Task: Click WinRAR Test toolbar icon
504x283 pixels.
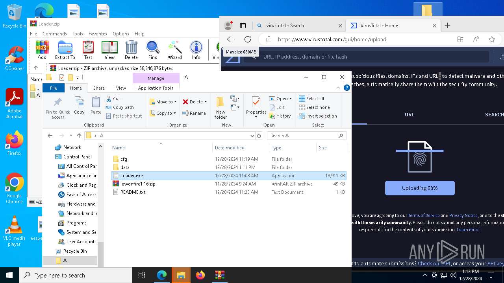Action: (x=88, y=50)
